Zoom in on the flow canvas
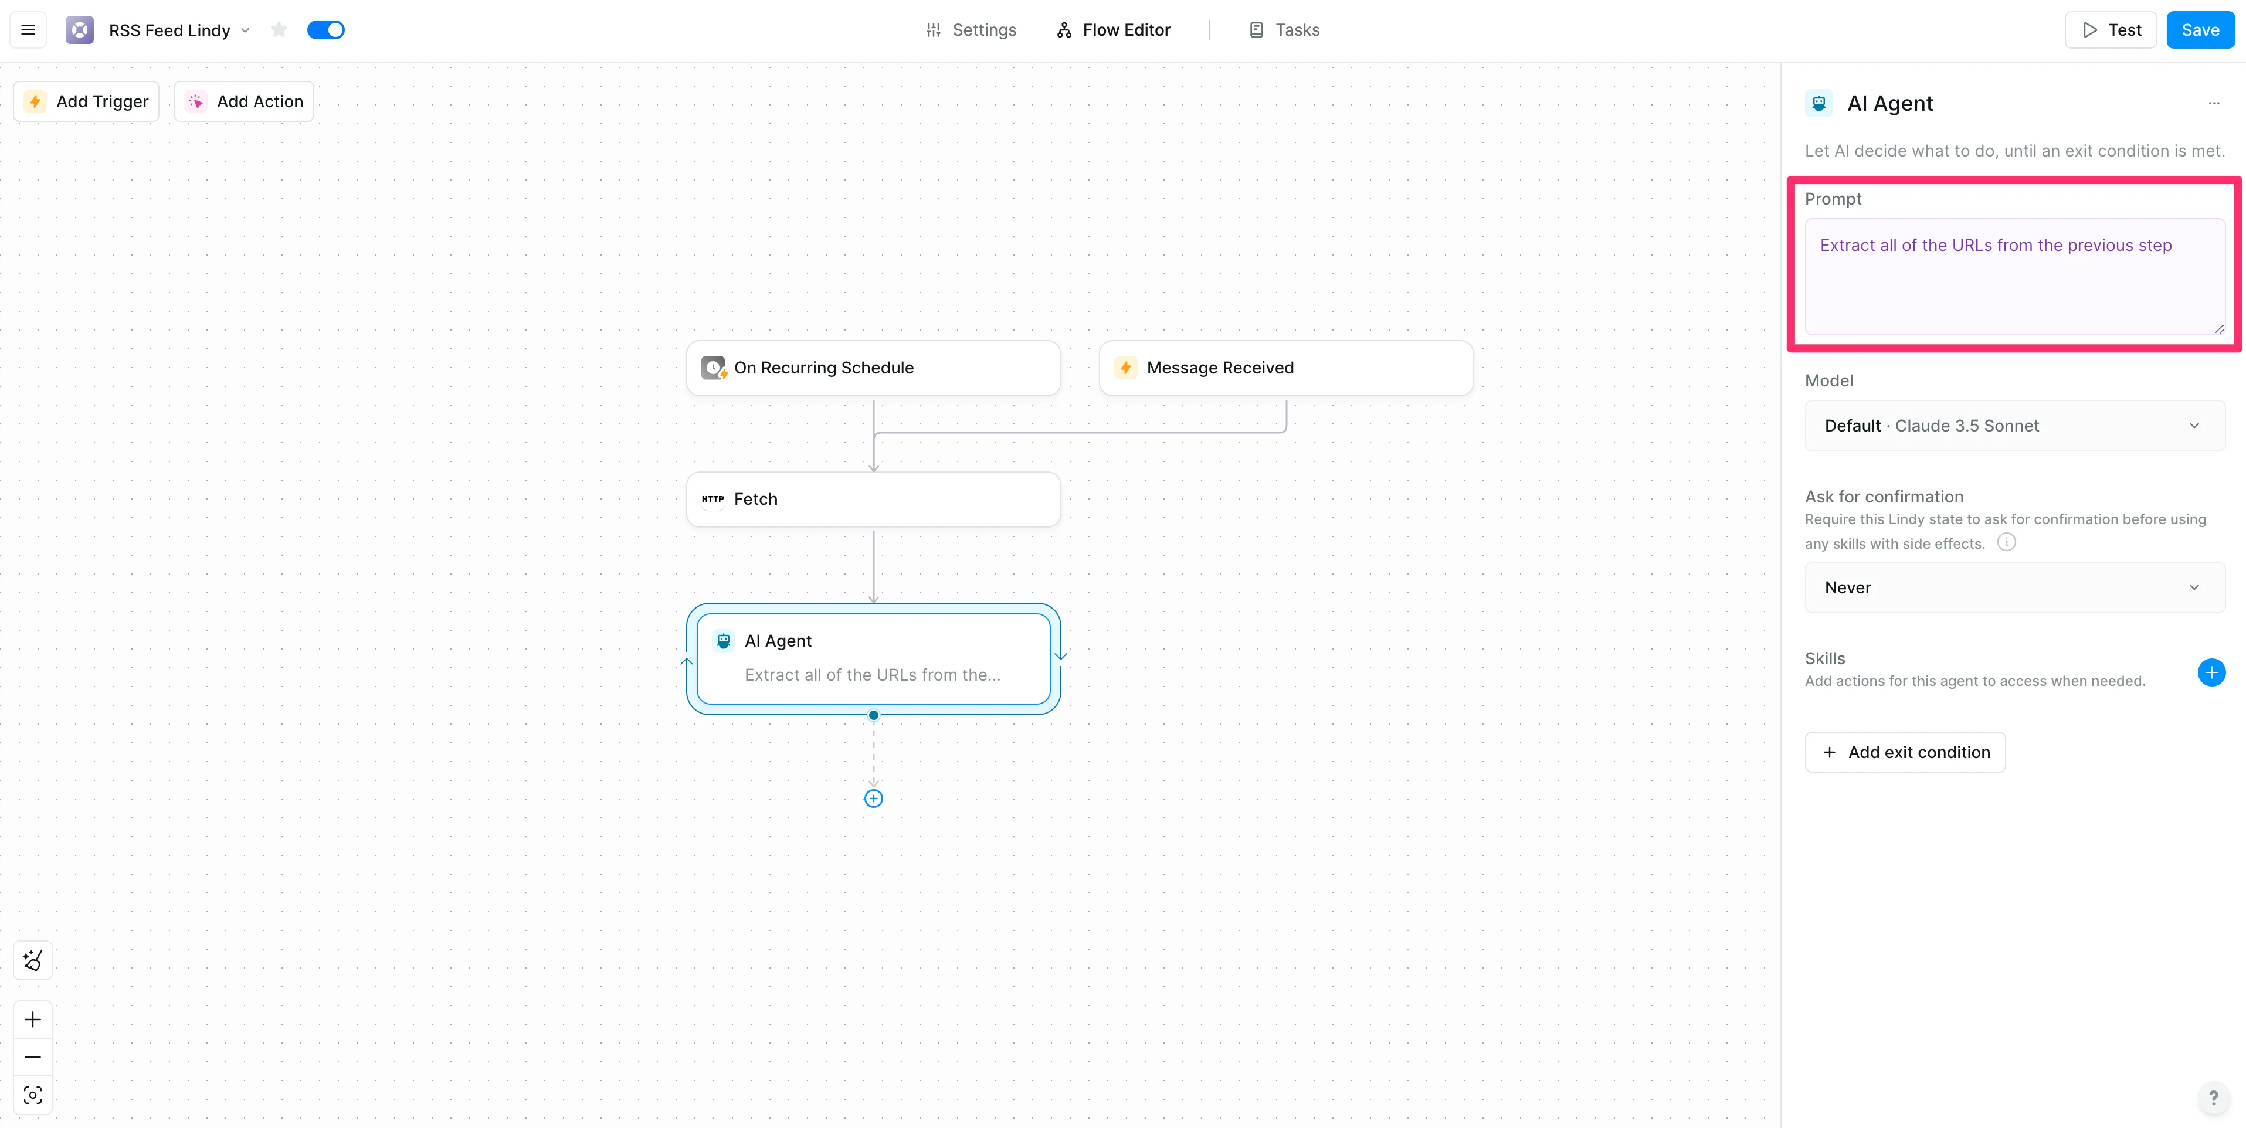The image size is (2246, 1128). click(x=33, y=1019)
